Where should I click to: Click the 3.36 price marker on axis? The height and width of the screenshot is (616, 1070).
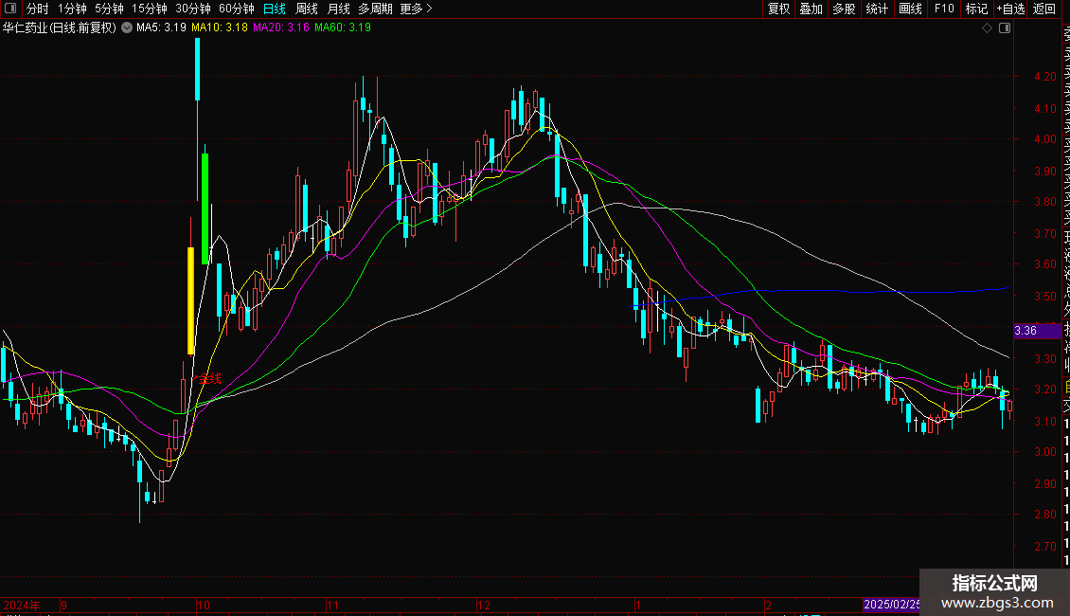[1037, 331]
